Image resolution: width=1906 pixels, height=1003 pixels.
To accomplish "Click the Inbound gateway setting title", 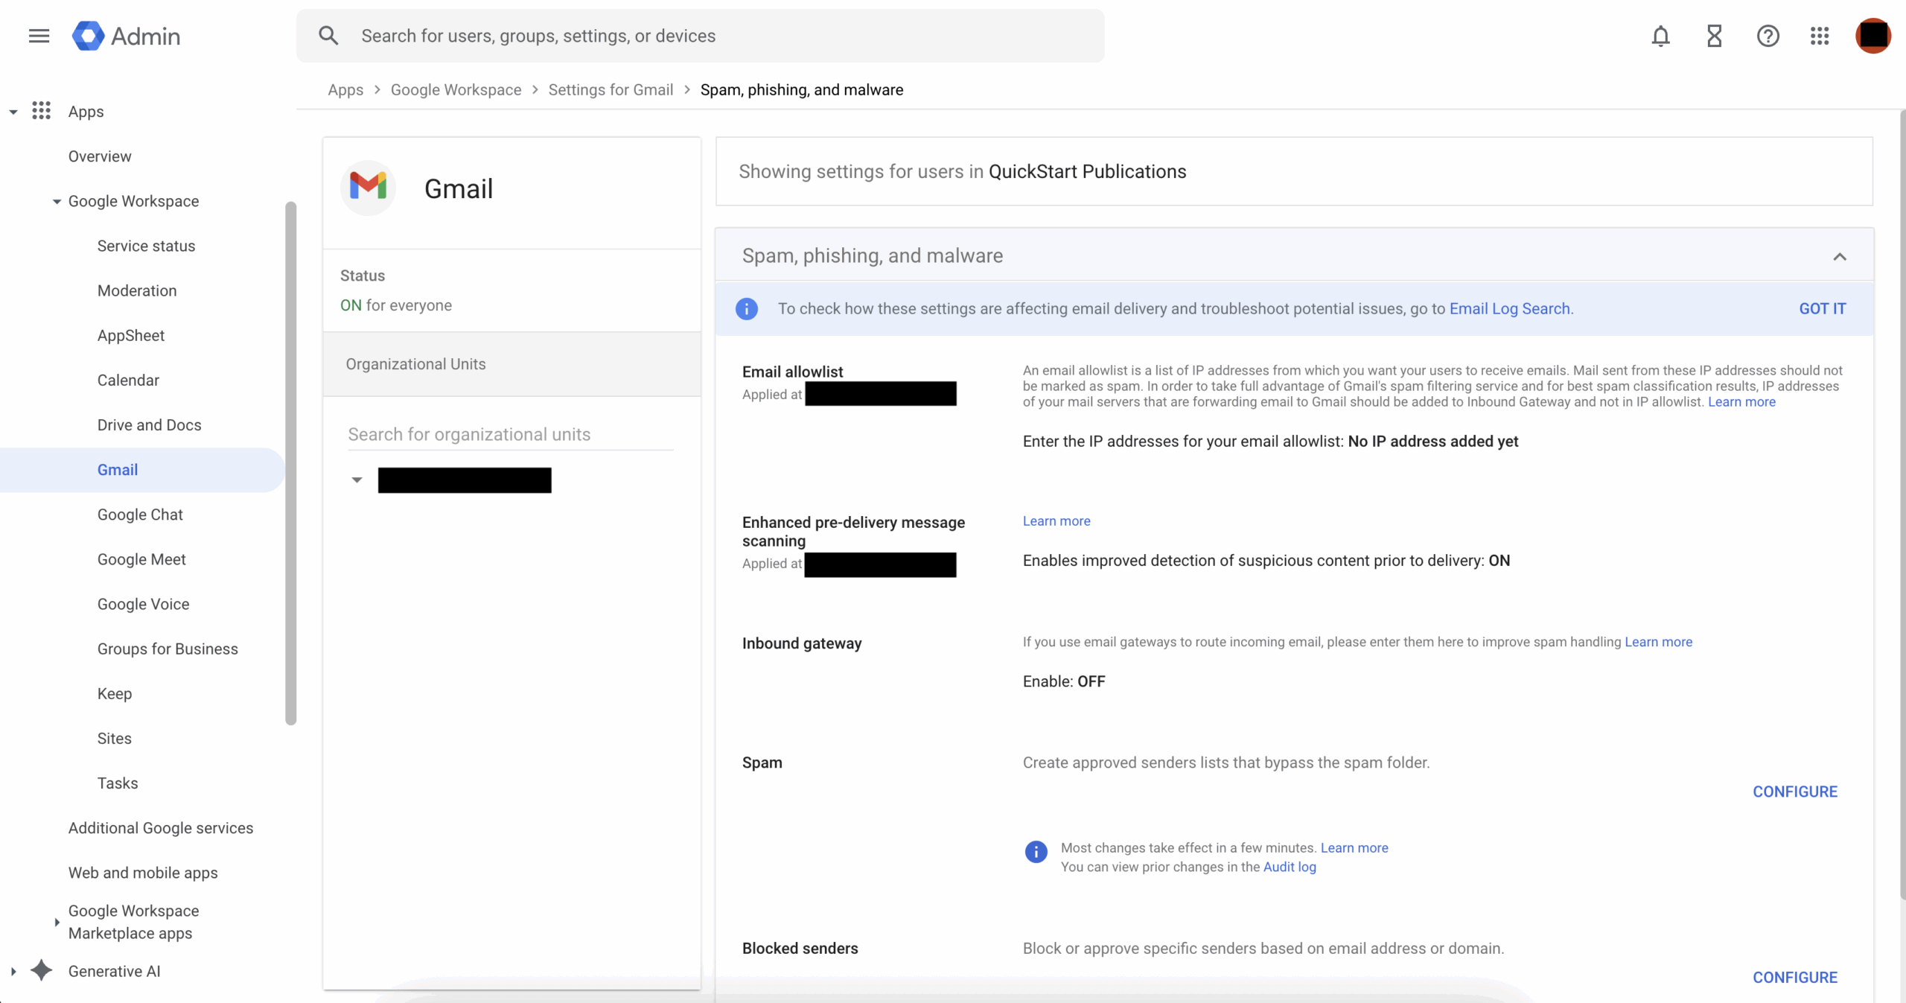I will (802, 643).
